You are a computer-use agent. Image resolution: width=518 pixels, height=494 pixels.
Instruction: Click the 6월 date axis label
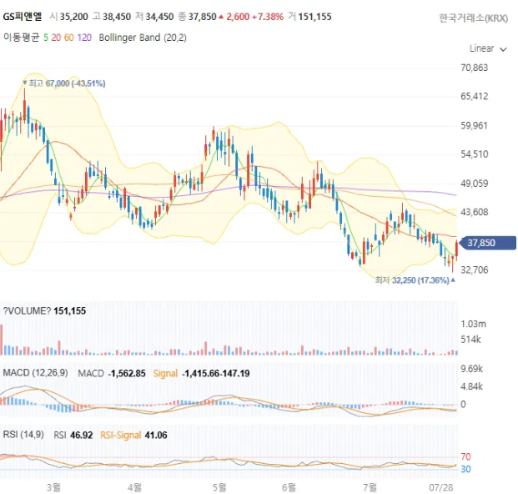click(x=289, y=487)
